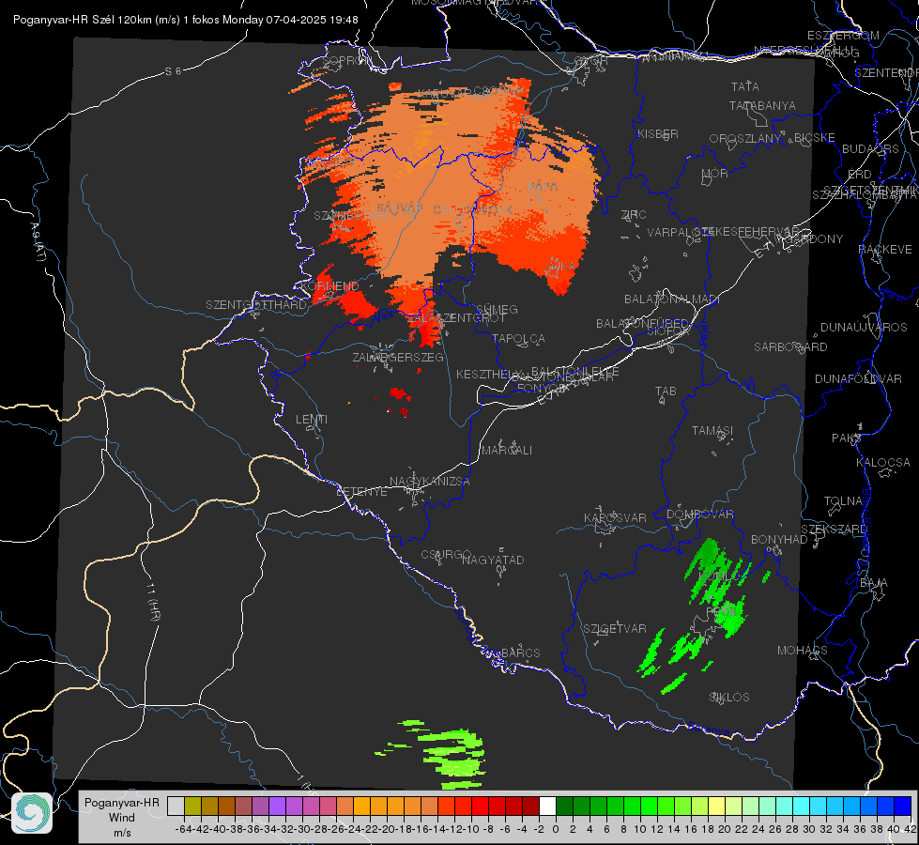Select the RÁCKEVE label
919x845 pixels.
pyautogui.click(x=885, y=250)
